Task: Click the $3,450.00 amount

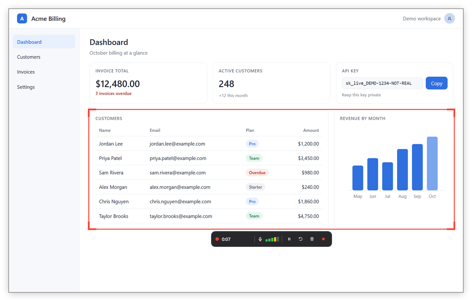Action: 308,158
